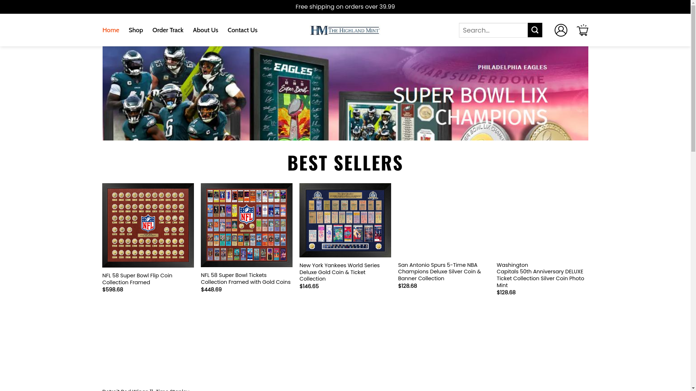Click the Super Bowl LIX Champions banner
This screenshot has height=391, width=696.
[345, 93]
